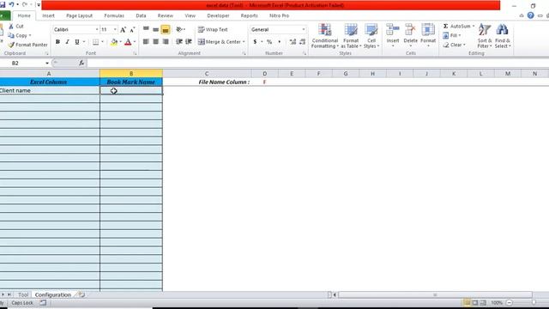Screen dimensions: 549x309
Task: Switch to Normal view in status bar
Action: (x=467, y=302)
